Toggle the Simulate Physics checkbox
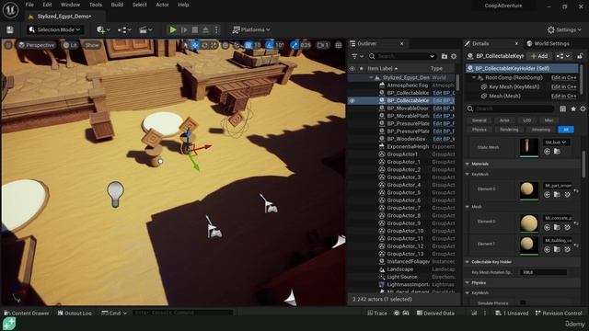 523,302
